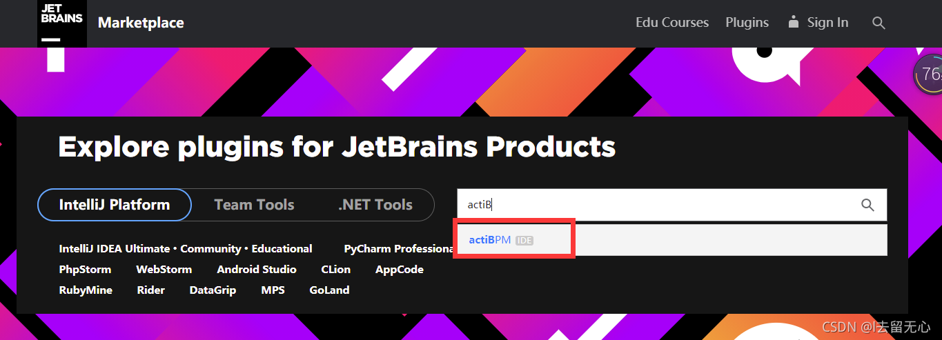Click the Sign In person icon
This screenshot has height=340, width=942.
tap(793, 22)
